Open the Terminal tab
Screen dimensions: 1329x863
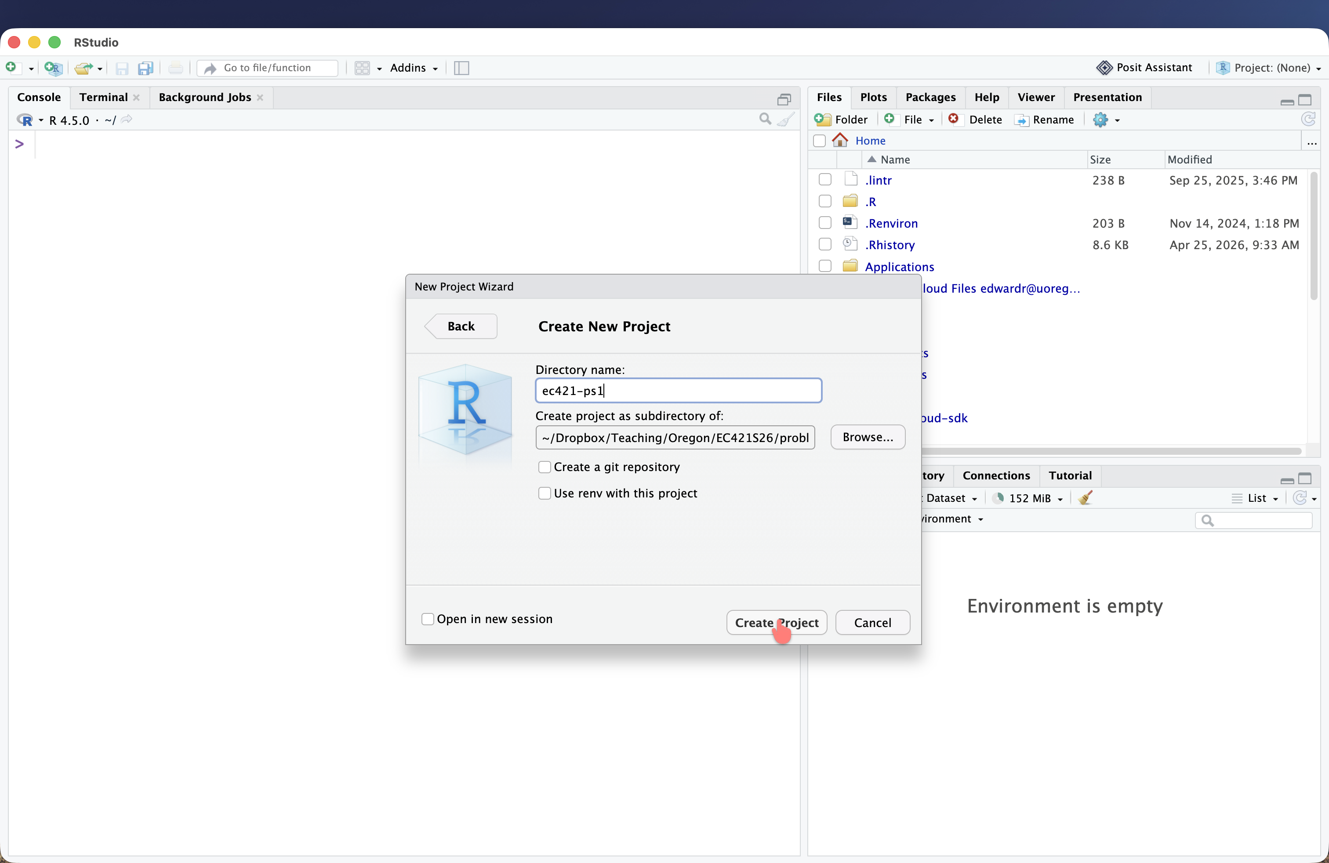(103, 97)
